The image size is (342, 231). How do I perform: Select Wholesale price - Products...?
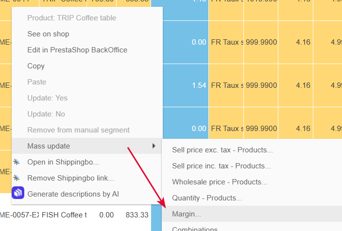pyautogui.click(x=220, y=182)
